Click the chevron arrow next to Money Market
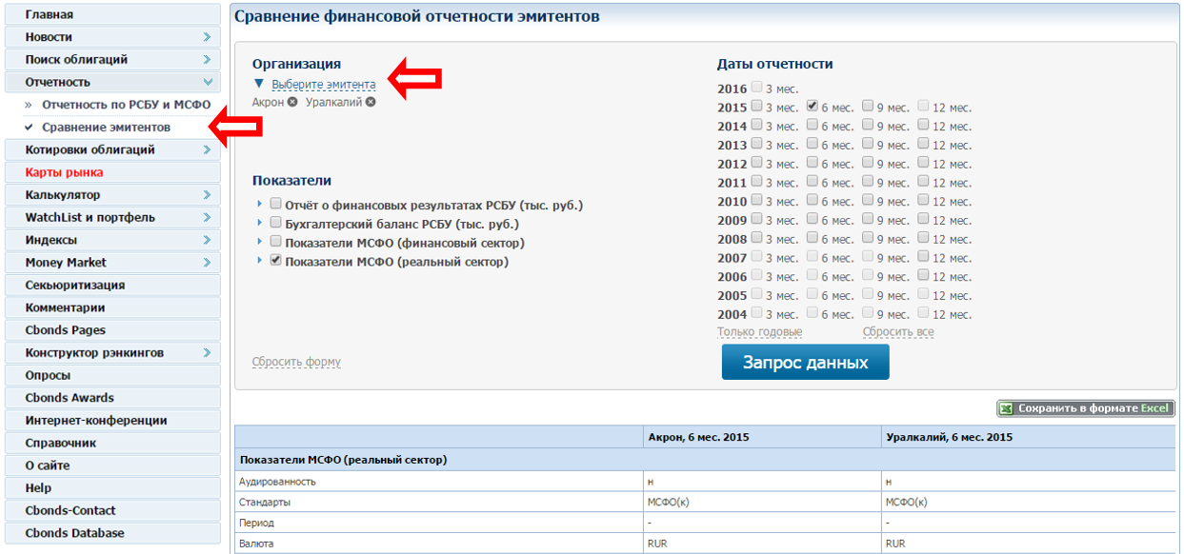Image resolution: width=1184 pixels, height=554 pixels. pyautogui.click(x=207, y=263)
